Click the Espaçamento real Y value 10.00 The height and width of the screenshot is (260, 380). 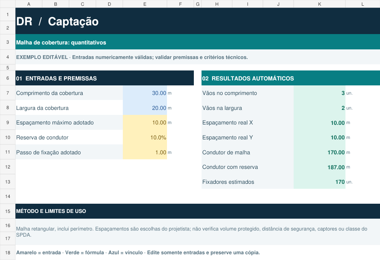(319, 137)
